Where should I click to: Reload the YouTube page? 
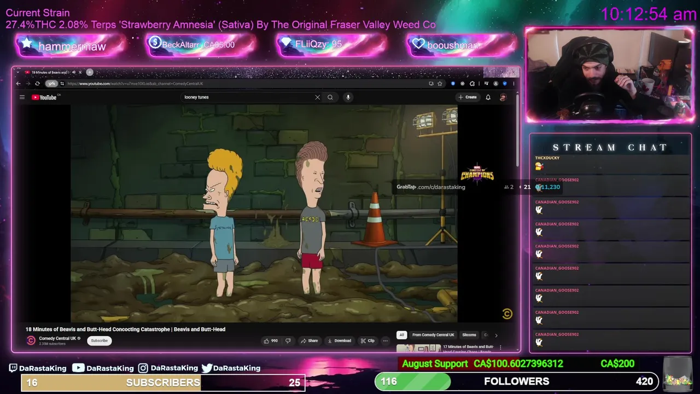point(37,84)
